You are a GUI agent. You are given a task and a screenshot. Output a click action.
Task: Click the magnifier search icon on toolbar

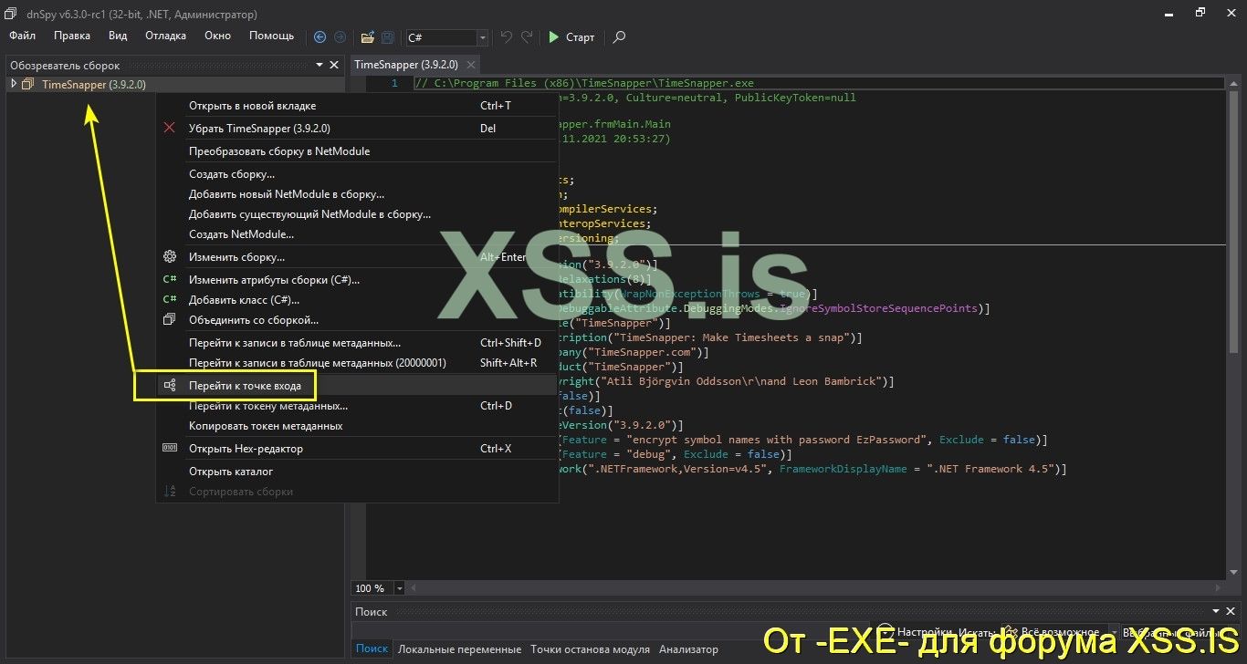[x=619, y=37]
